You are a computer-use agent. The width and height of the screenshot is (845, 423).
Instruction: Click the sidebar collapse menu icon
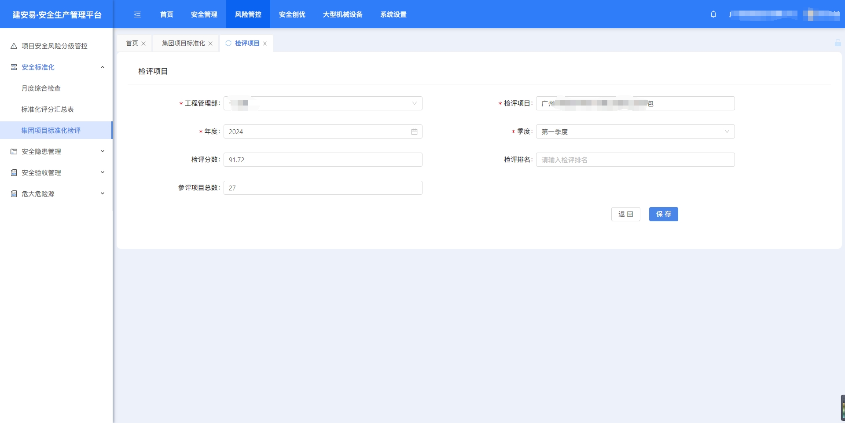[x=137, y=15]
